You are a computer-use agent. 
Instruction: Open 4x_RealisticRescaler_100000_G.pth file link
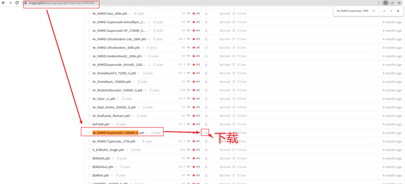[x=118, y=90]
